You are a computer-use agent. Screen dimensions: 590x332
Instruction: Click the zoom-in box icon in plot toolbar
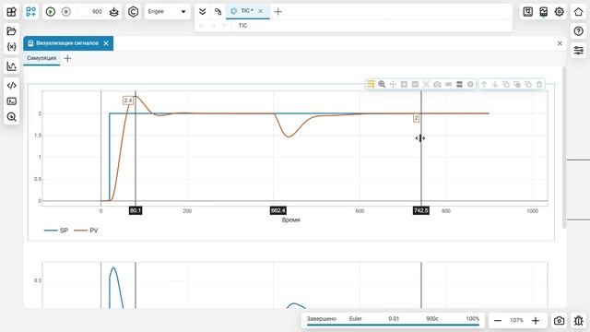404,84
